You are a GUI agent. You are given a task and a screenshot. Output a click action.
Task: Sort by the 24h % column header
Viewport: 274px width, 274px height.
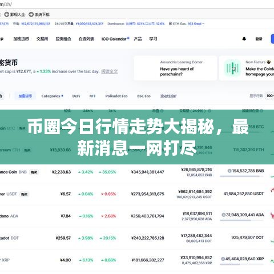88,111
